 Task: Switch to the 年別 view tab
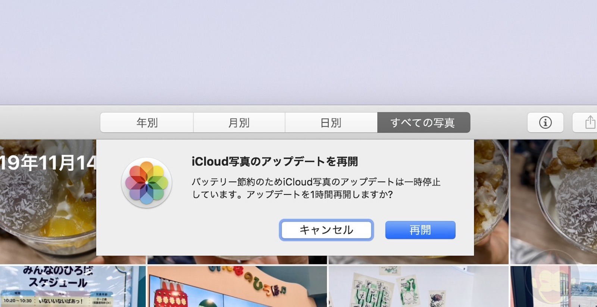pos(147,123)
